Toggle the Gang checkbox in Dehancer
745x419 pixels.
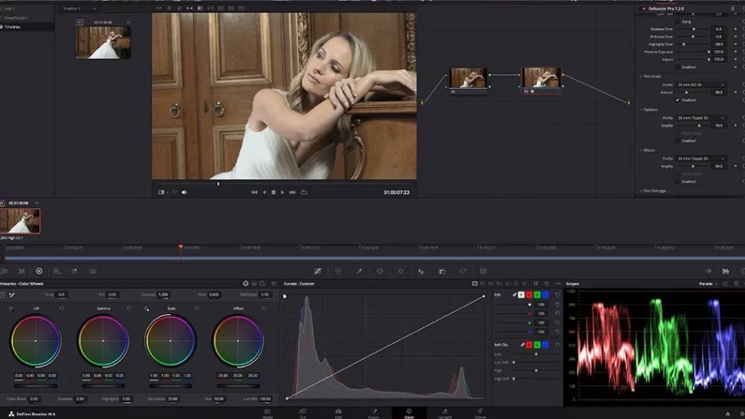(x=678, y=22)
